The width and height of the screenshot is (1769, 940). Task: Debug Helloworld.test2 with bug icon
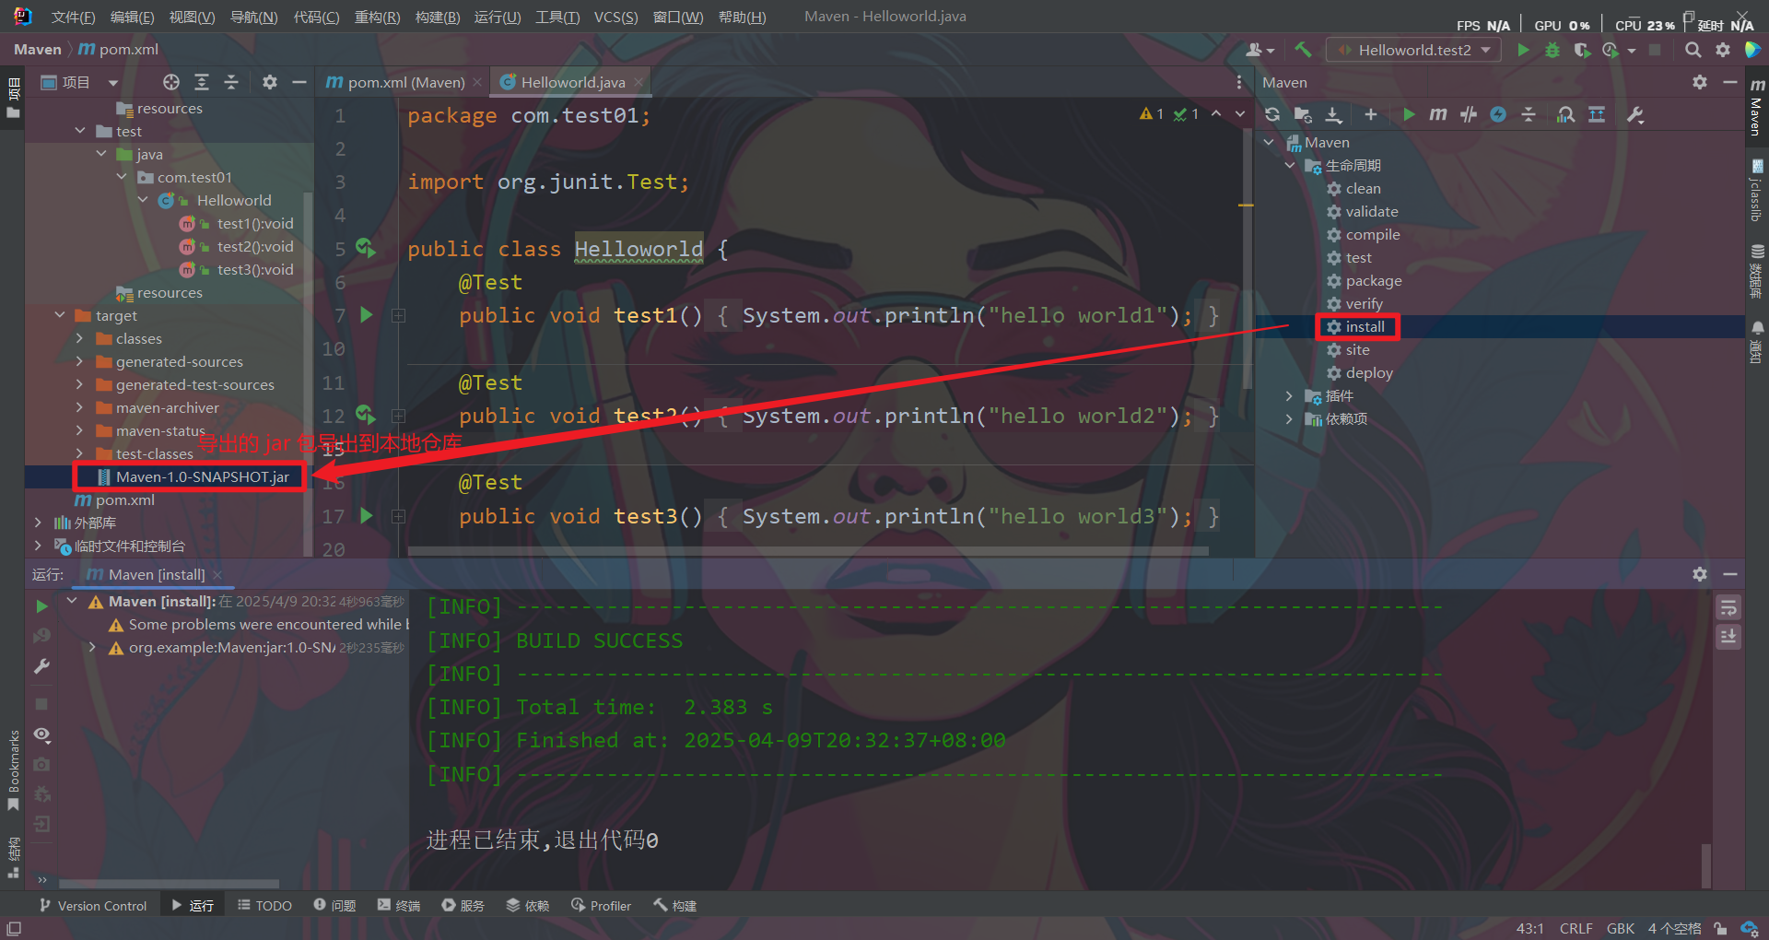click(1552, 50)
